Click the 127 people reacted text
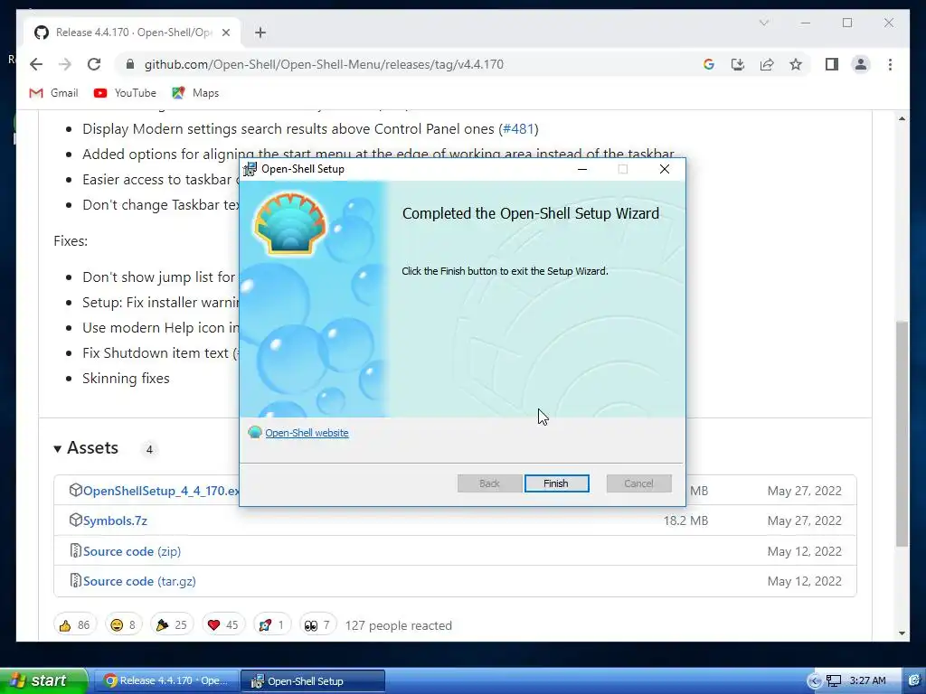The width and height of the screenshot is (926, 694). point(399,625)
